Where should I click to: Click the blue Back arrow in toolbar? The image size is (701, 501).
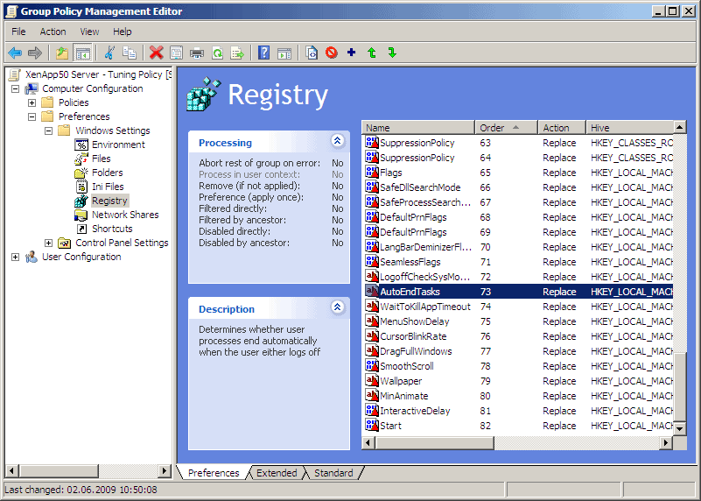(15, 53)
